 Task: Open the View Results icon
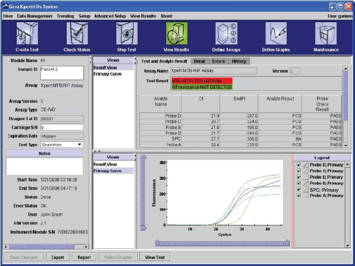point(177,33)
